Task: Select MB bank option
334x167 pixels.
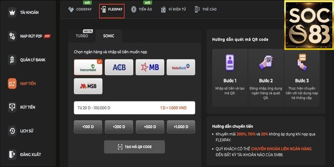Action: pyautogui.click(x=150, y=67)
